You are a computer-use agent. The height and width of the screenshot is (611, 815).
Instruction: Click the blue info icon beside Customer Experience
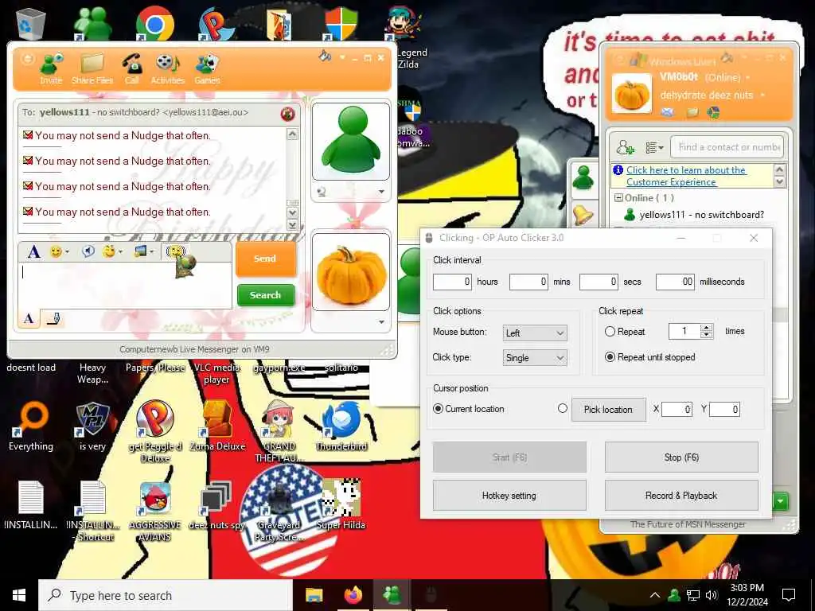(x=618, y=170)
